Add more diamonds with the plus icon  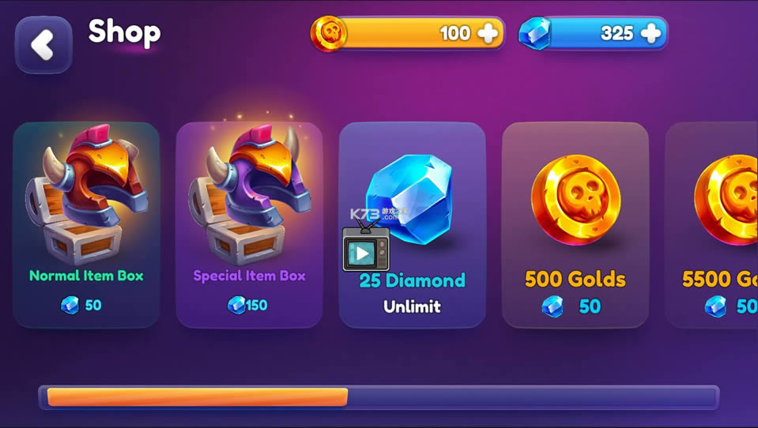click(x=651, y=33)
